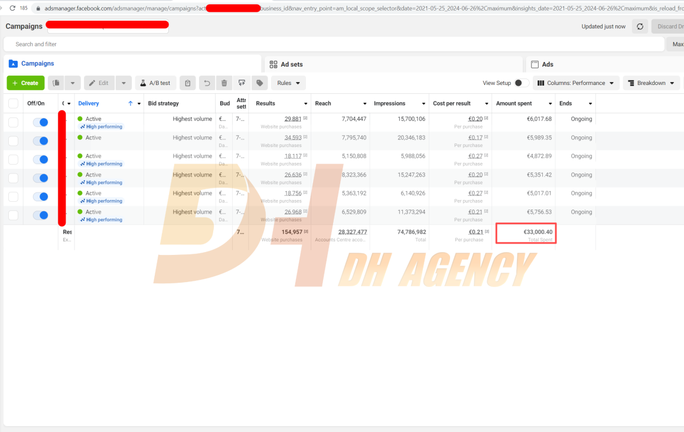
Task: Click the Search and filter field
Action: tap(334, 44)
